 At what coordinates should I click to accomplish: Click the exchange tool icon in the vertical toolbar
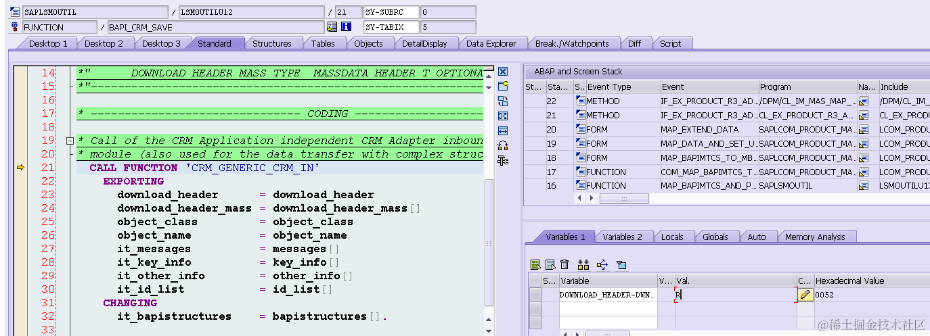tap(503, 101)
